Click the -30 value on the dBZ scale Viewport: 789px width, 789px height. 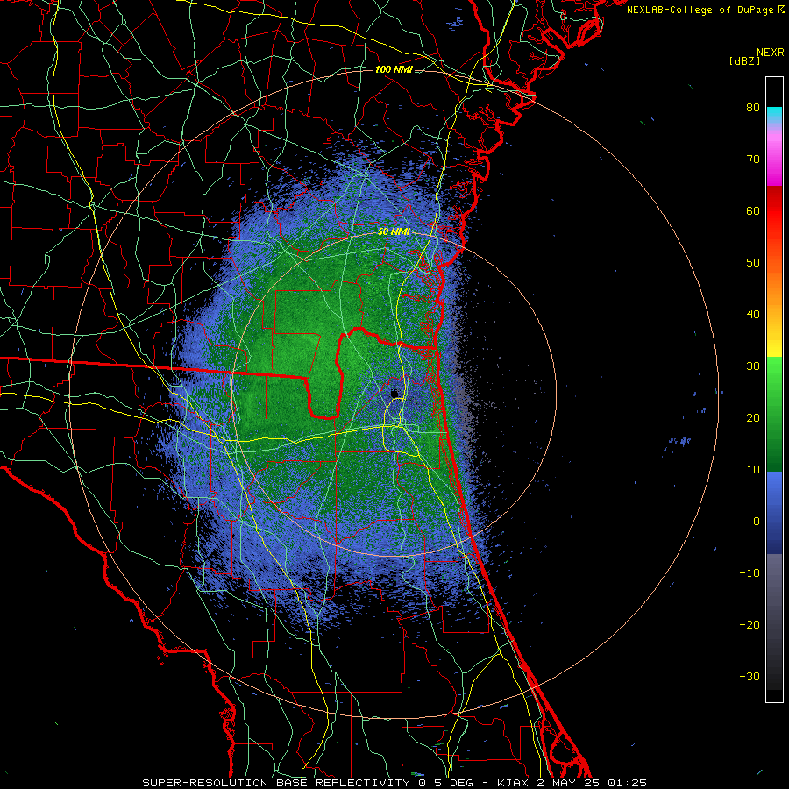(x=750, y=677)
